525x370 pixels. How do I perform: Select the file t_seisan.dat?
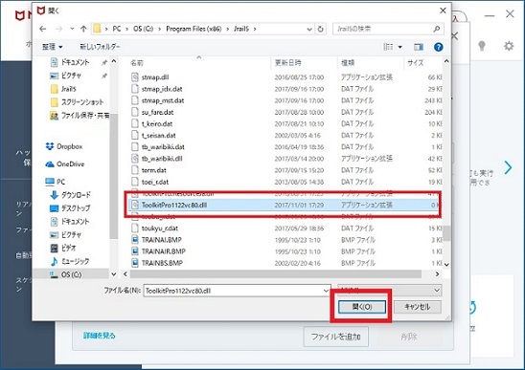(158, 136)
